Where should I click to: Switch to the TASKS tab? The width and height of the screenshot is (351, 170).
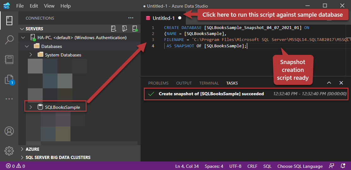[232, 83]
